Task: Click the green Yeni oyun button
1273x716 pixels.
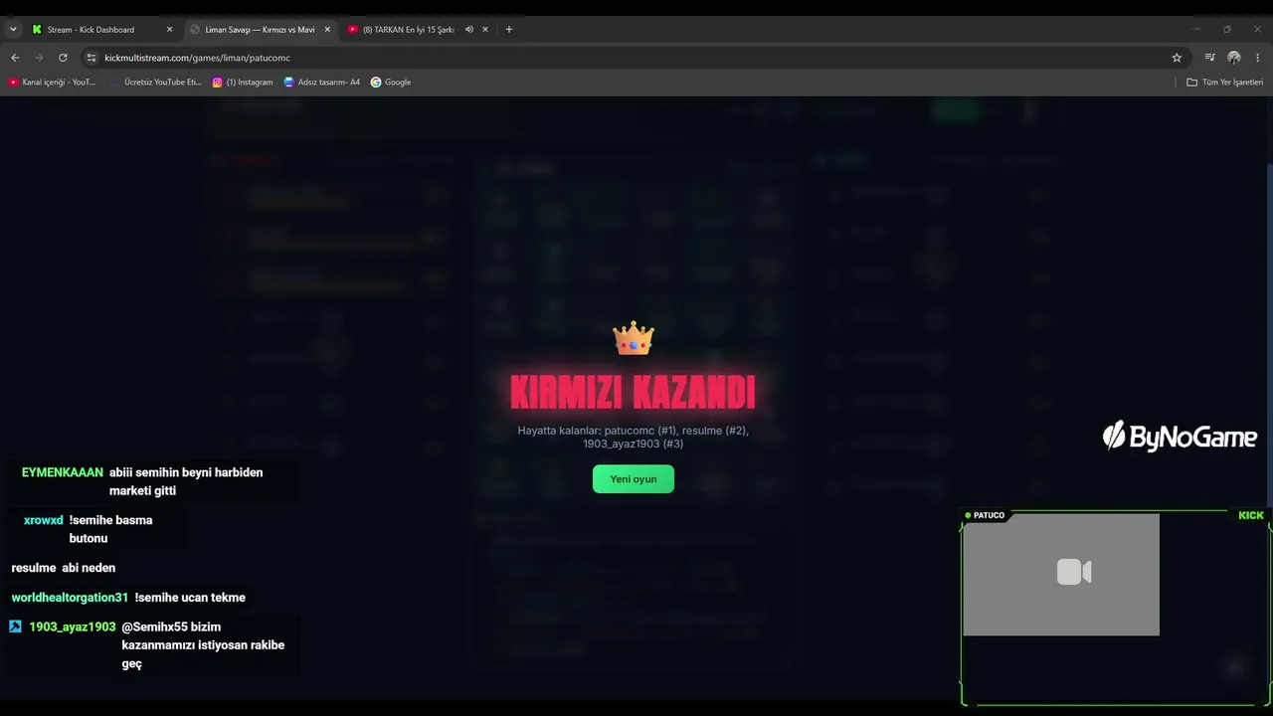Action: [633, 478]
